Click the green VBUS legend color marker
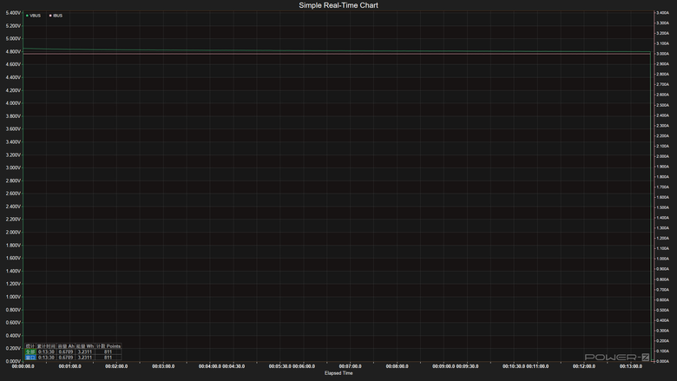This screenshot has width=677, height=381. (27, 16)
